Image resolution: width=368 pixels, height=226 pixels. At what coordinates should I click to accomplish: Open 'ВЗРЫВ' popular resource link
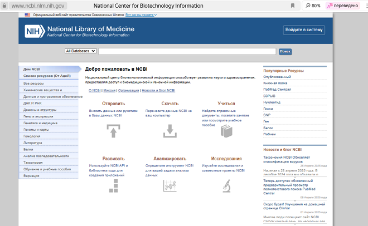tap(269, 96)
